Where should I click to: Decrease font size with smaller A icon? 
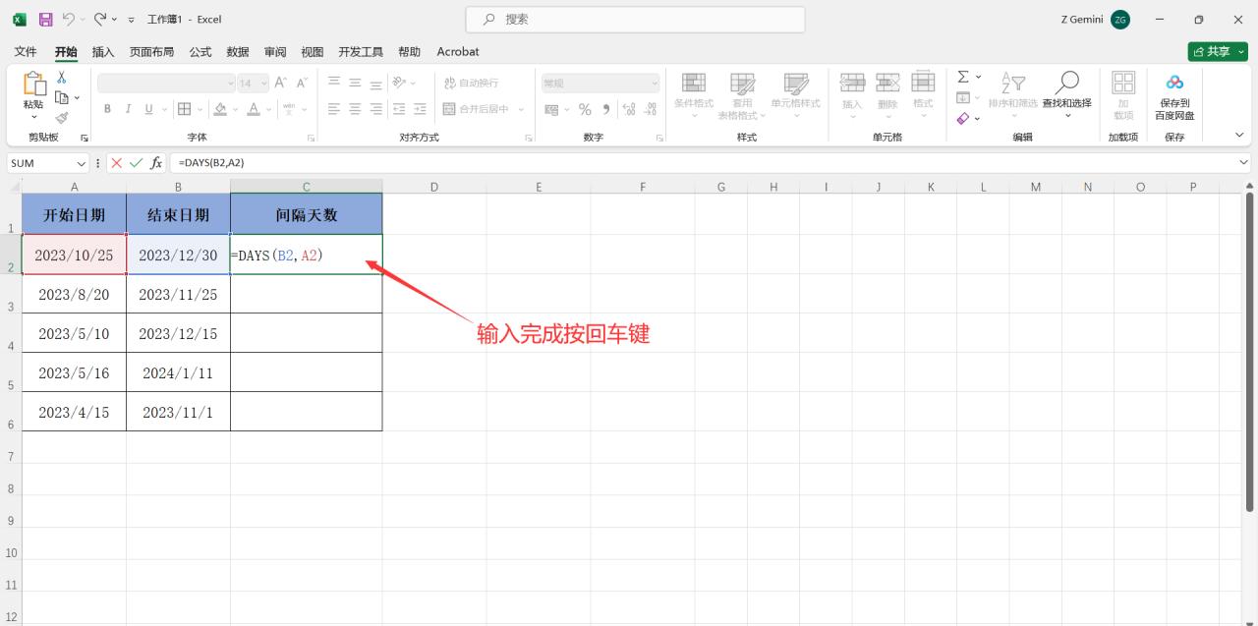[x=302, y=84]
